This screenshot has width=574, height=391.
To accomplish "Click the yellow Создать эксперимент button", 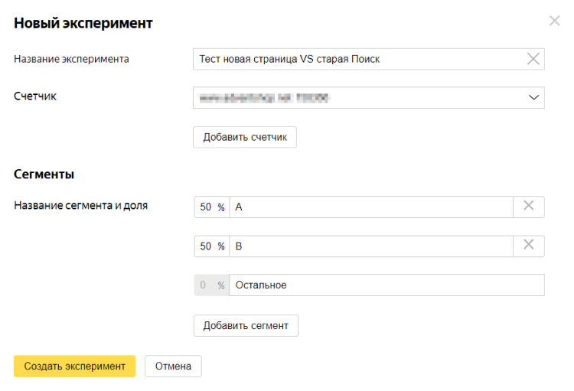I will tap(74, 367).
